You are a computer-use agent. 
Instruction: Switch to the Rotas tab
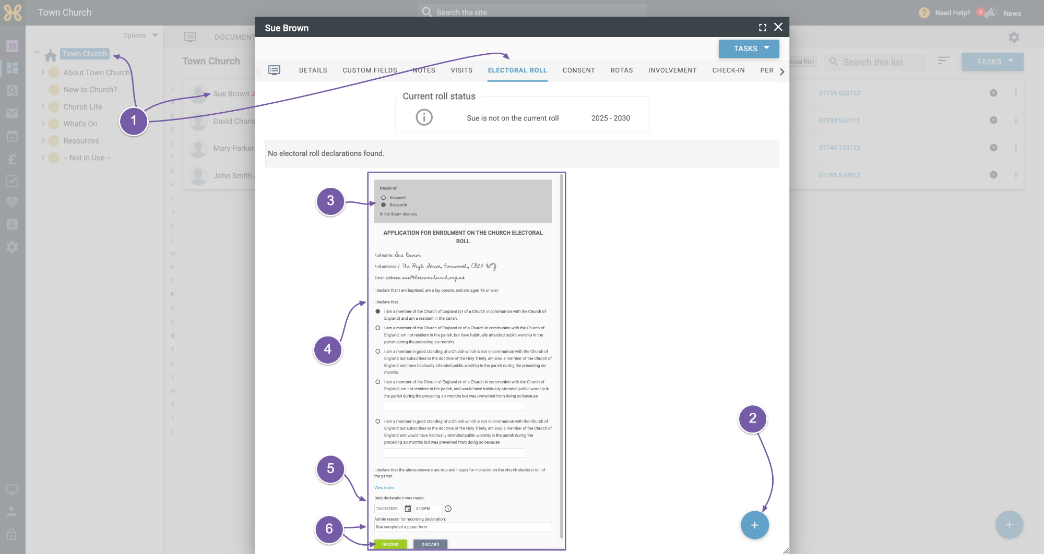(621, 70)
